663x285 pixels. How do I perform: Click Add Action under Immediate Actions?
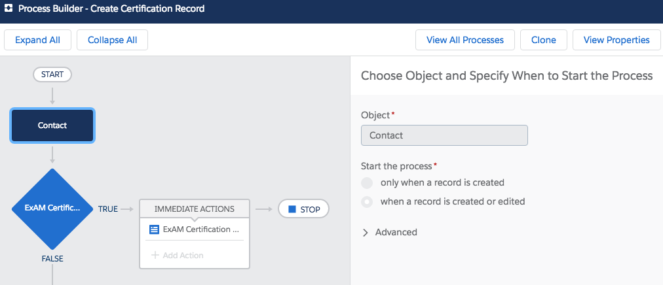click(178, 255)
